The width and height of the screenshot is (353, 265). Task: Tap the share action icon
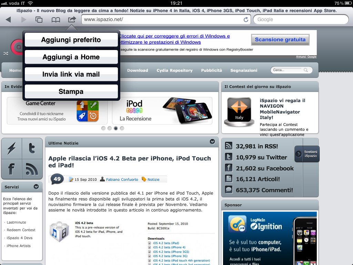(72, 20)
